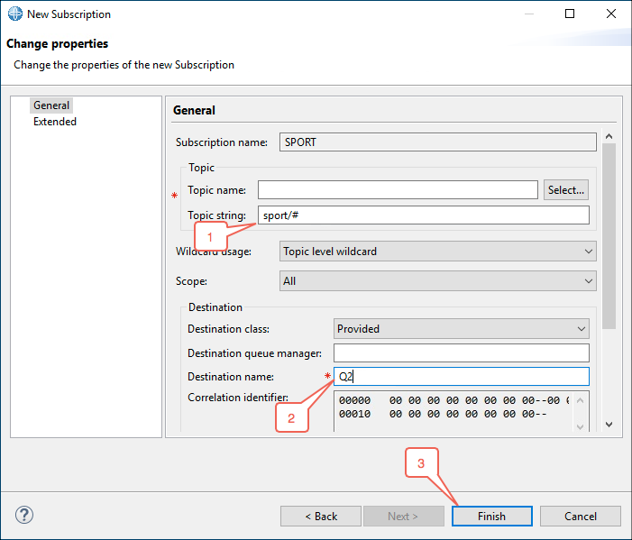Click the Topic name input field
Viewport: 632px width, 540px height.
pyautogui.click(x=398, y=190)
